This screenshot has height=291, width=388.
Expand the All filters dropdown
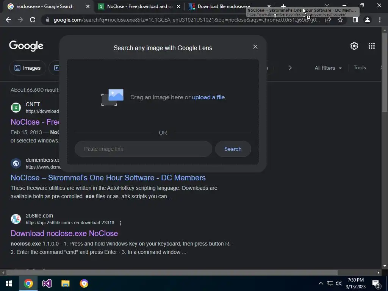click(328, 68)
